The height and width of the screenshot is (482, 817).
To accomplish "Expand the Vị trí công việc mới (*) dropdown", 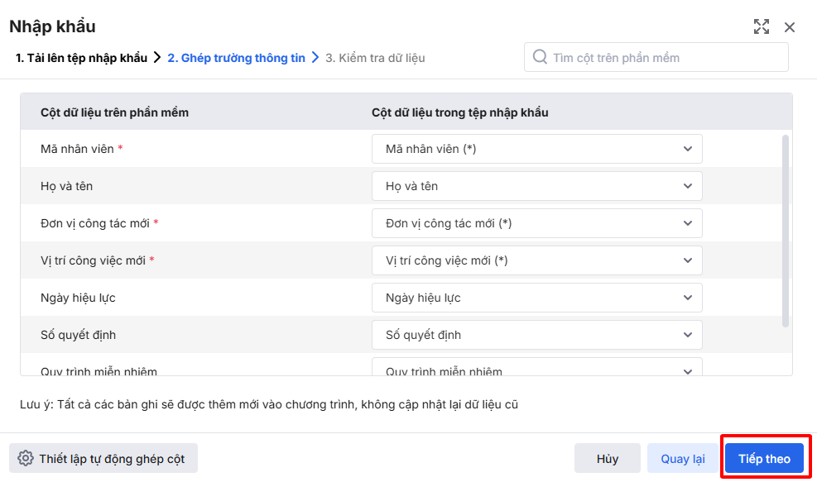I will (536, 260).
